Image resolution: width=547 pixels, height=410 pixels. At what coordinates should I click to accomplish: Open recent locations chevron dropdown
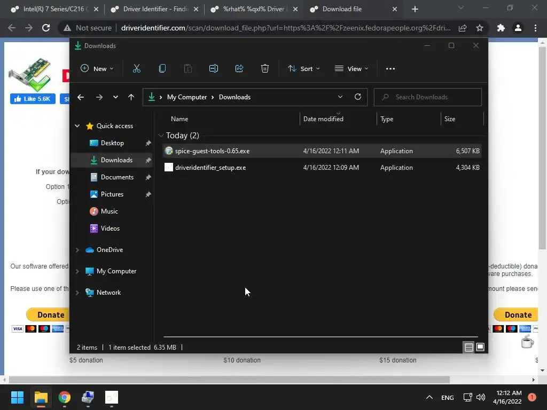click(x=115, y=97)
